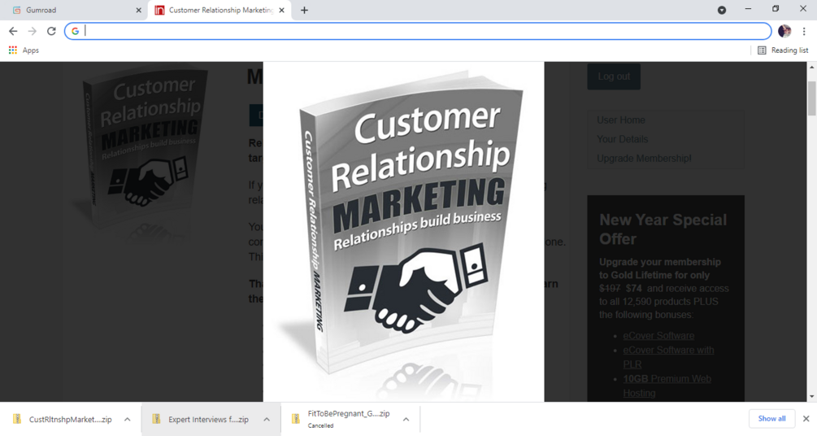Open the User Home link
The image size is (817, 436).
click(620, 120)
